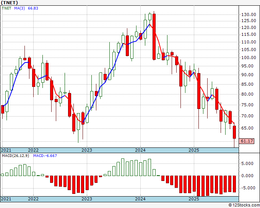Click the 65.00 price axis label
This screenshot has height=208, width=260.
(x=247, y=128)
